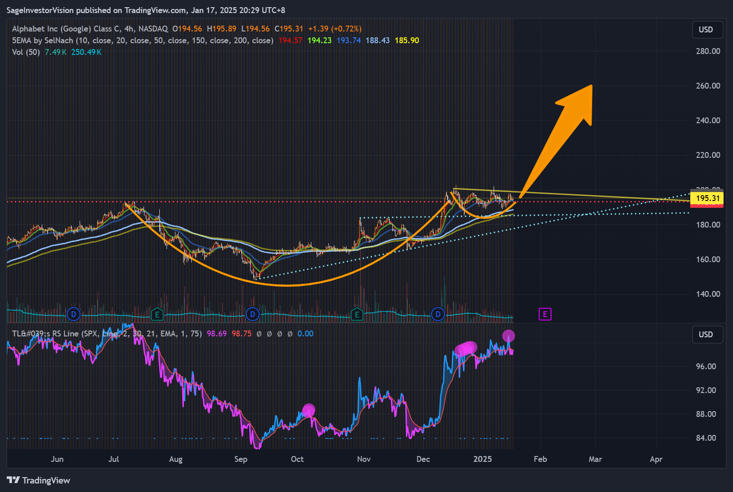Click the change value +1.39 (+0.72%)
The image size is (733, 492).
pos(335,29)
